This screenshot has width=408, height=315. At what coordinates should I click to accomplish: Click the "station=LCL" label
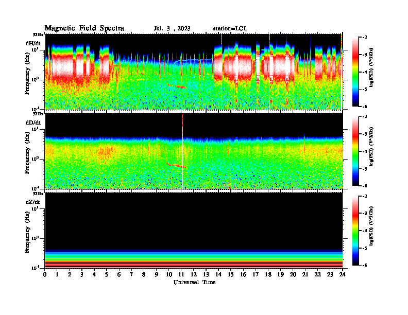(x=230, y=29)
